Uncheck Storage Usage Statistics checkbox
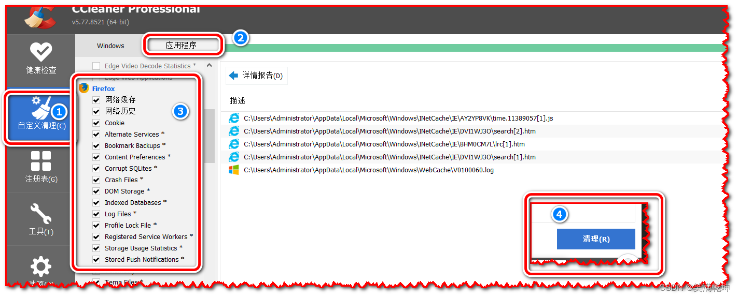738x297 pixels. point(96,248)
